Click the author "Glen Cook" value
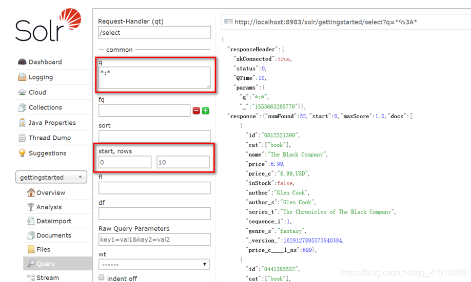This screenshot has height=282, width=471. [x=291, y=193]
